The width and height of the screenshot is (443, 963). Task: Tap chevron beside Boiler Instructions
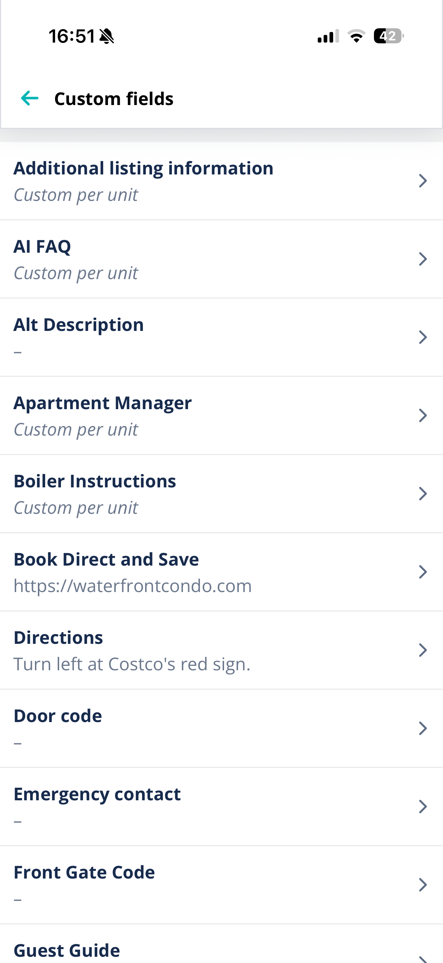[x=423, y=494]
